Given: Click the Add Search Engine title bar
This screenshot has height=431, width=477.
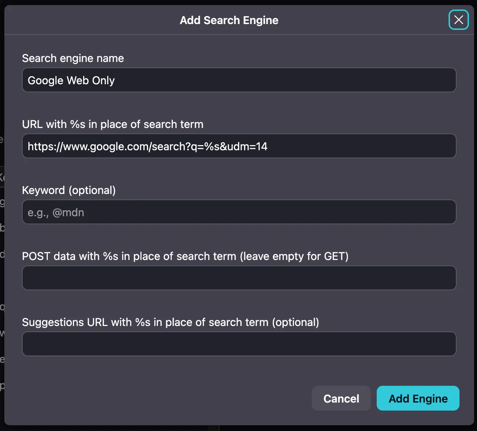Looking at the screenshot, I should [x=229, y=20].
